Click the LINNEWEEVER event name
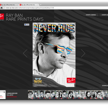The image size is (108, 108). click(12, 93)
